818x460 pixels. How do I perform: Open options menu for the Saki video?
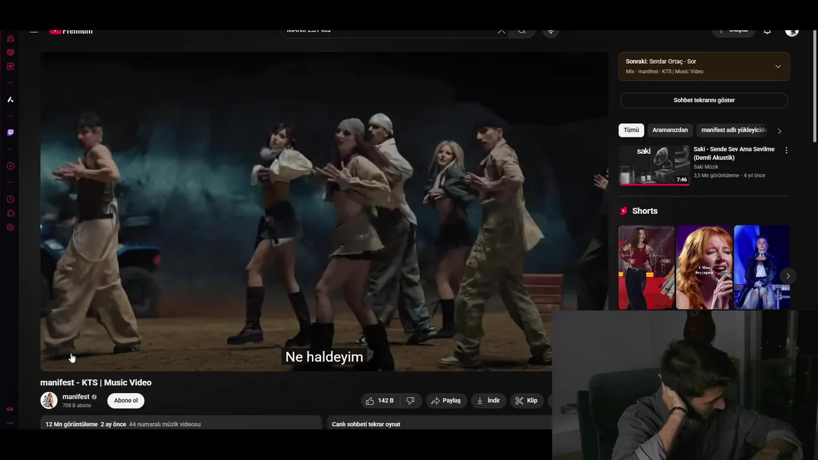(x=786, y=151)
